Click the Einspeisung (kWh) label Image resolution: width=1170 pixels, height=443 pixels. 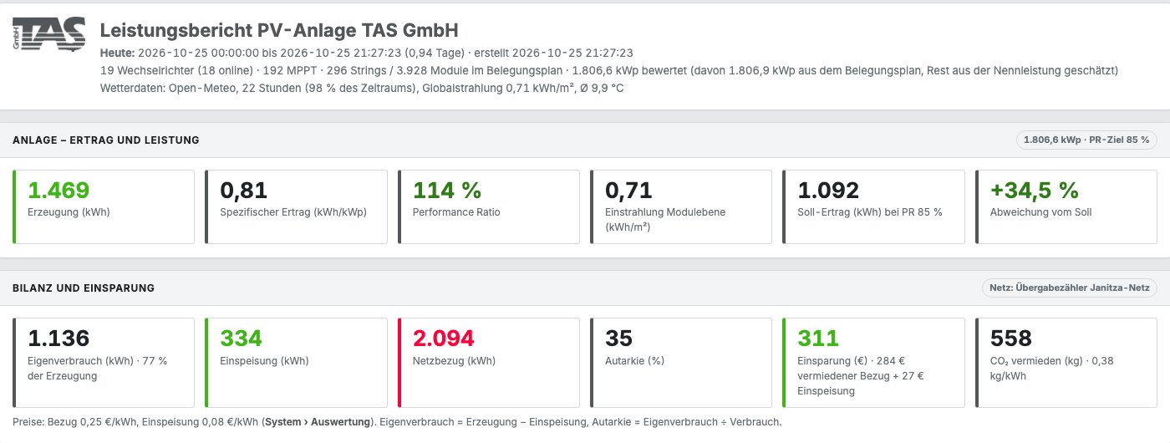[x=264, y=361]
